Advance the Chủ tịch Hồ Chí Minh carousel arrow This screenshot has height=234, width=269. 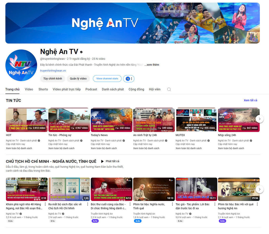pyautogui.click(x=259, y=189)
